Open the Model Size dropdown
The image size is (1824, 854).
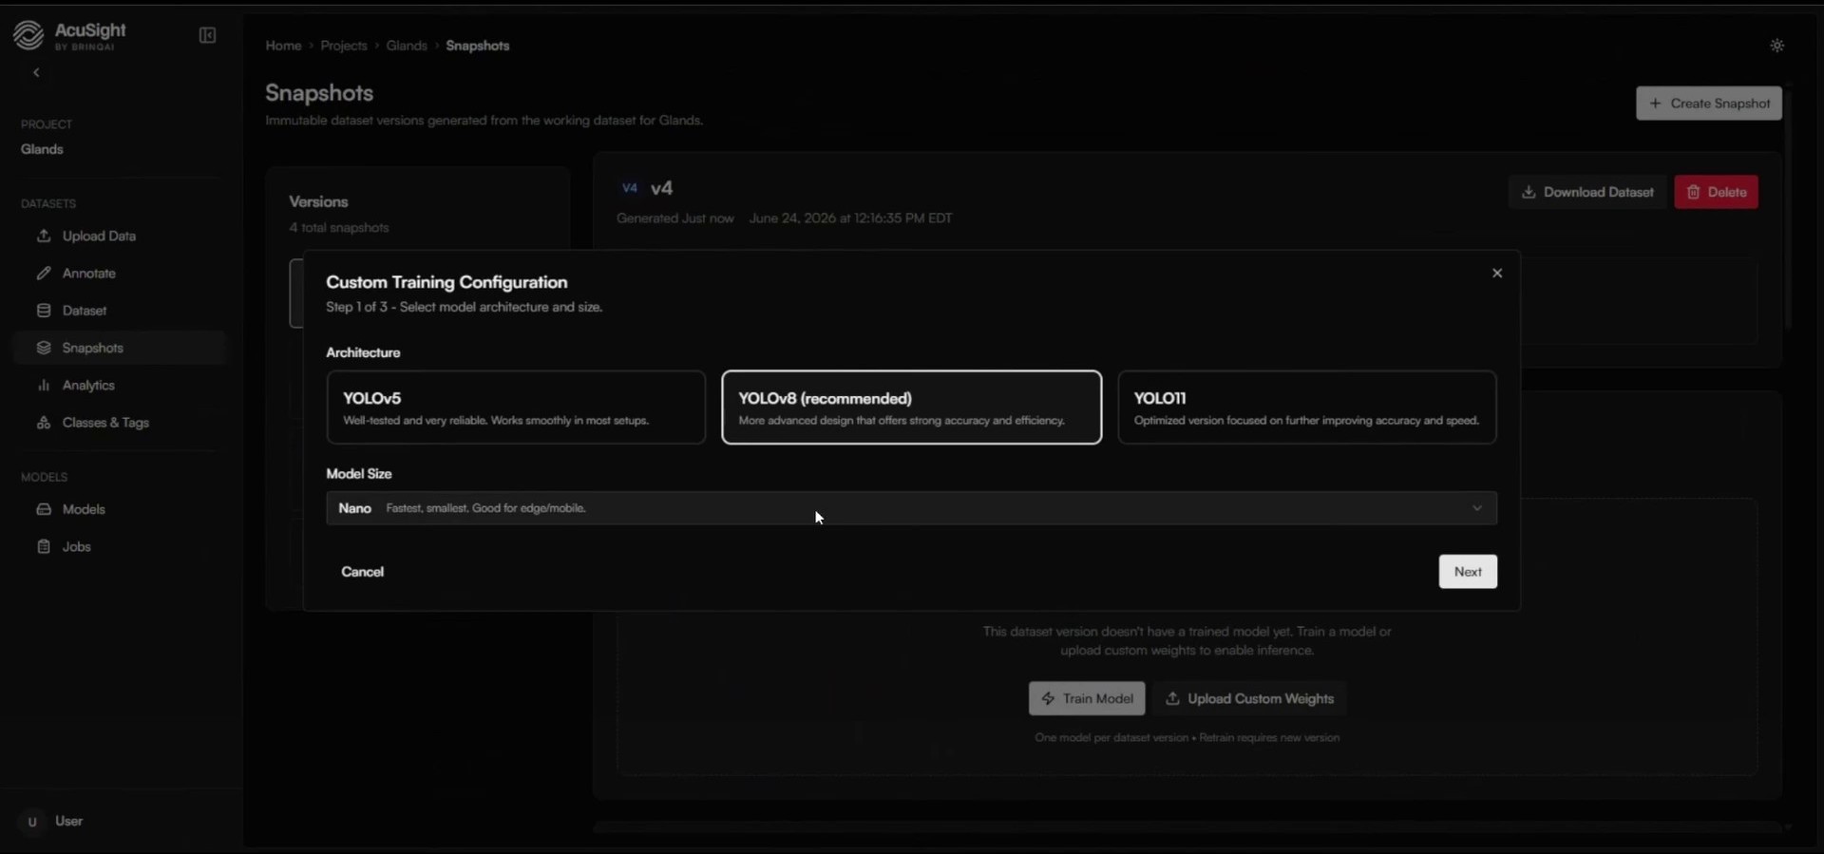912,508
